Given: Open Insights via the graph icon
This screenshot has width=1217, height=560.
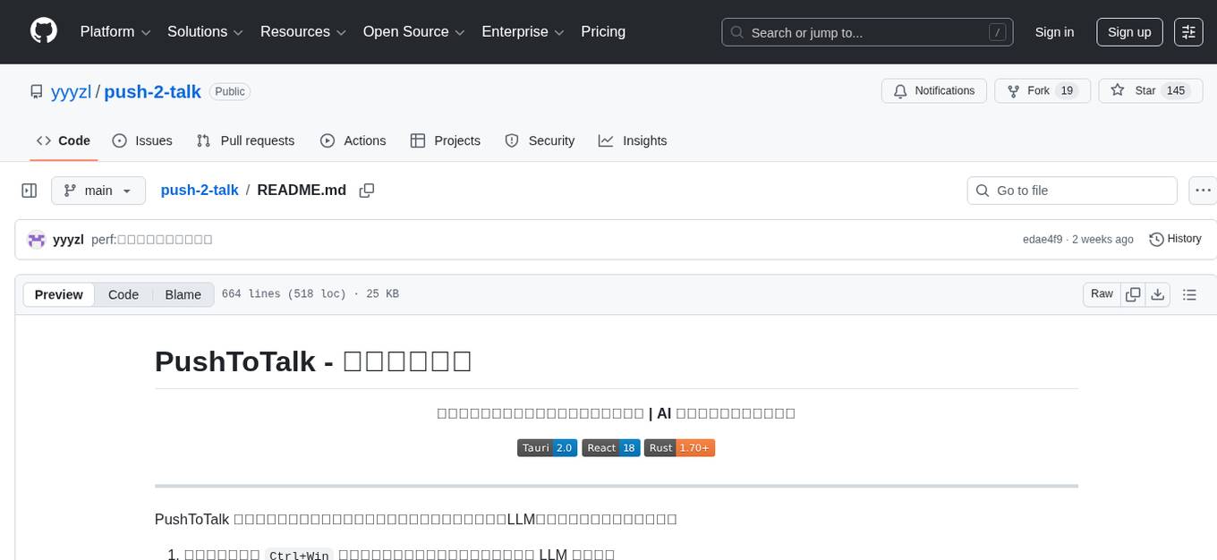Looking at the screenshot, I should [x=607, y=140].
